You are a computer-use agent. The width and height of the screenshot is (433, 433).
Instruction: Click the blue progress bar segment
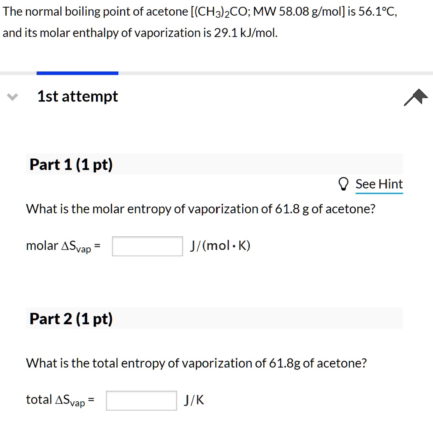tap(77, 73)
